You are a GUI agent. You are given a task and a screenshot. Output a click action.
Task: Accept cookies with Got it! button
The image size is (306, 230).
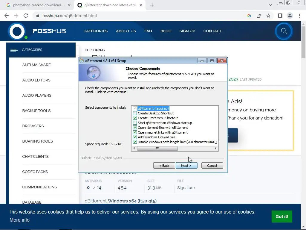[282, 217]
